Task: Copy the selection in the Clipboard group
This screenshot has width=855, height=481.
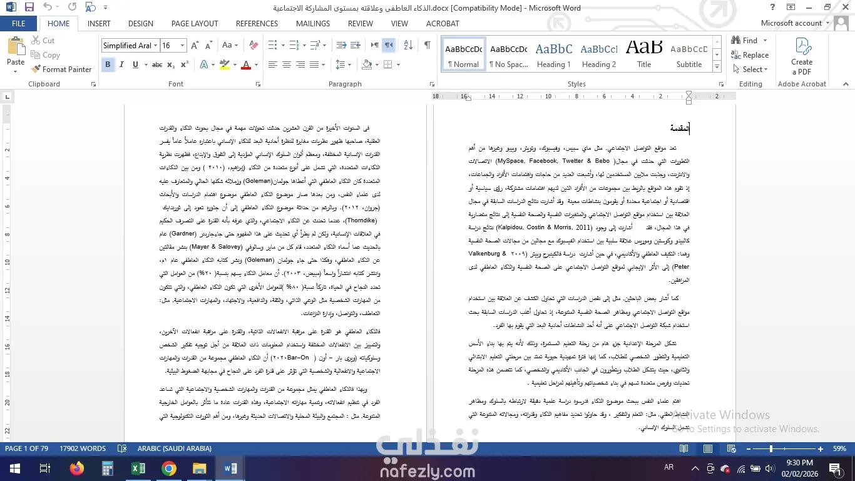Action: 46,55
